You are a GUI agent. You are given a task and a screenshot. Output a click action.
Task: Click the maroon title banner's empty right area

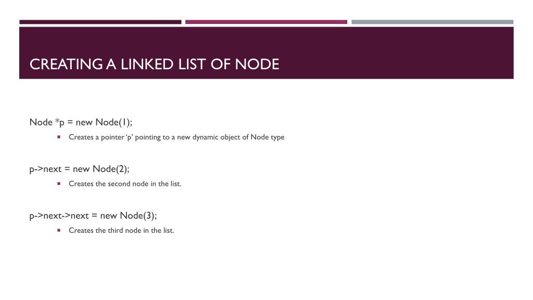398,53
